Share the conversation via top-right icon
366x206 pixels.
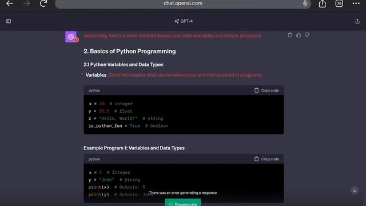tap(357, 21)
